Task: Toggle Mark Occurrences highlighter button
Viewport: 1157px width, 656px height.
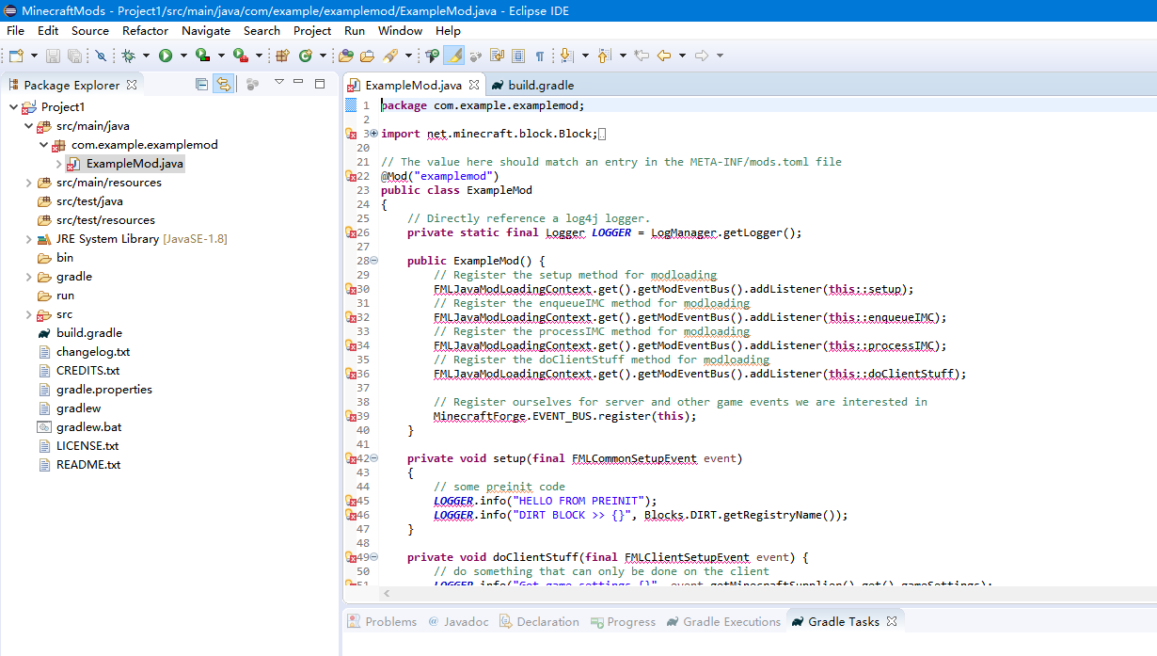Action: click(453, 56)
